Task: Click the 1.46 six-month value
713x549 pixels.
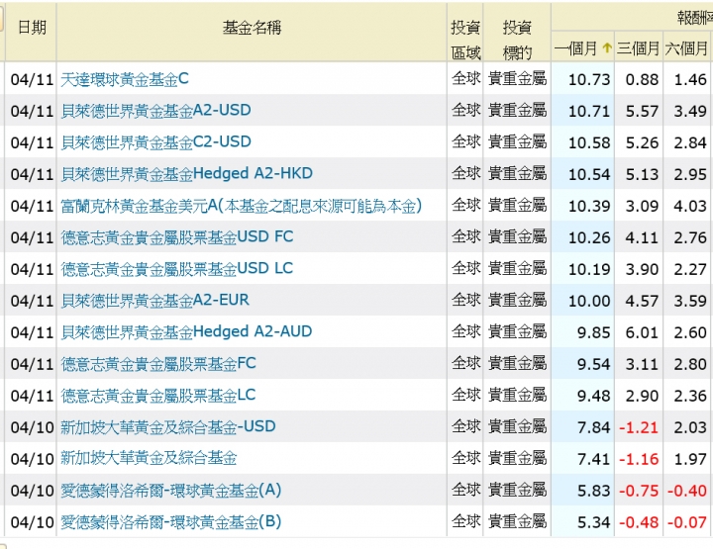Action: coord(690,80)
